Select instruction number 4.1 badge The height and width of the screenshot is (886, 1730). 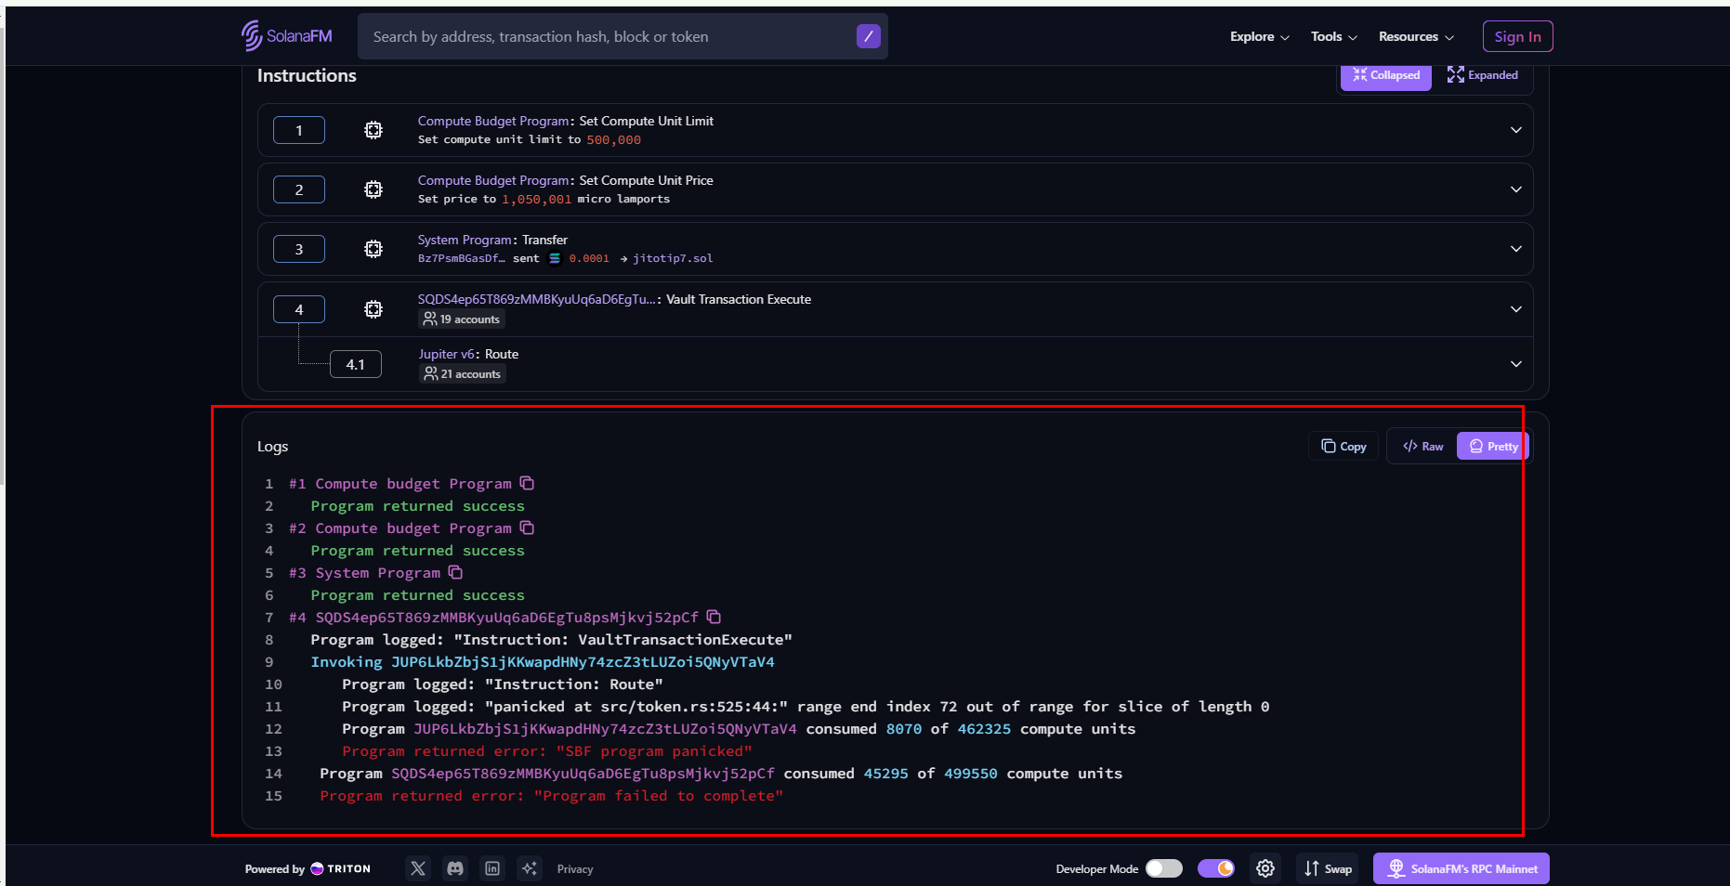click(356, 364)
